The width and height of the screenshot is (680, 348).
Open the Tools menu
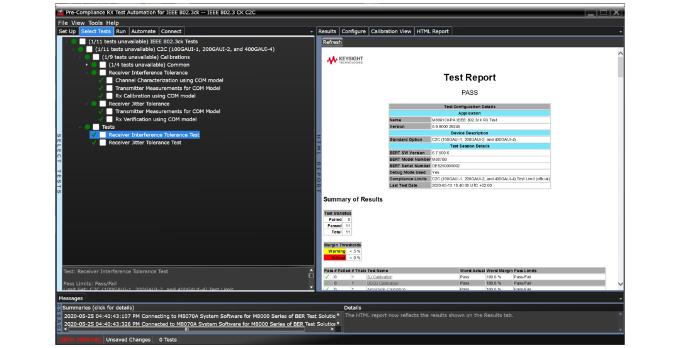tap(96, 23)
